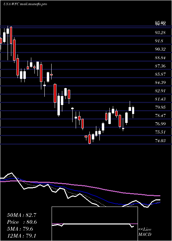Click the 'USA WFC mail.munafa.pro' chart title
The width and height of the screenshot is (172, 241).
pos(25,4)
